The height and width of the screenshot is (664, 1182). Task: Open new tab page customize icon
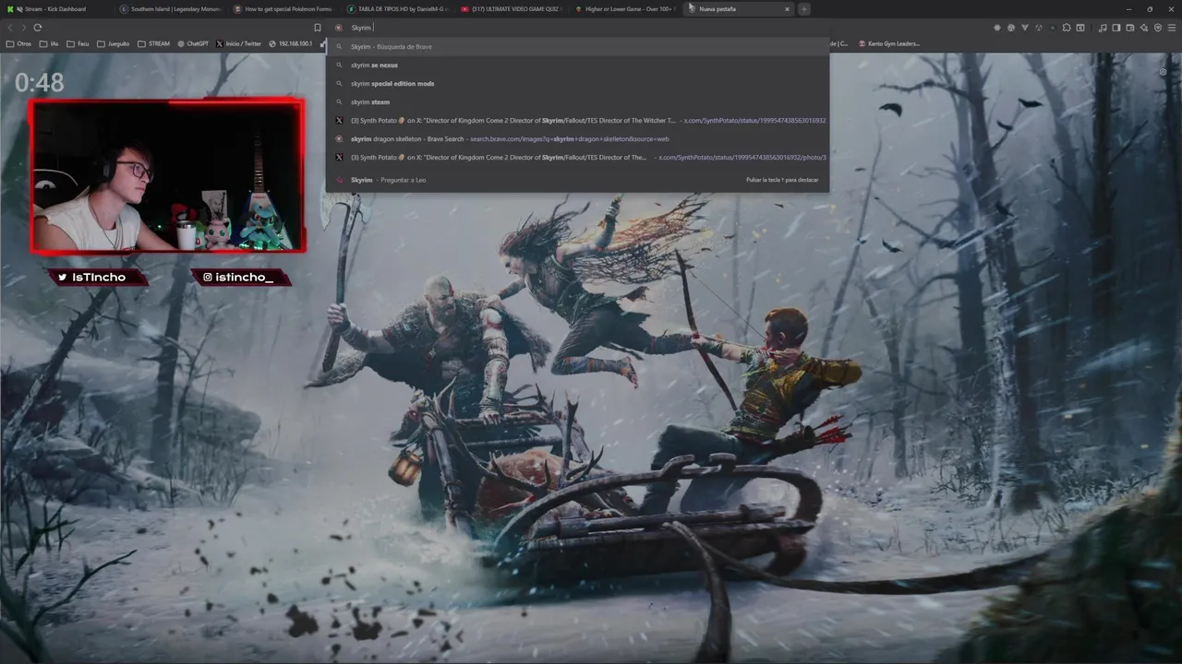(x=1162, y=71)
